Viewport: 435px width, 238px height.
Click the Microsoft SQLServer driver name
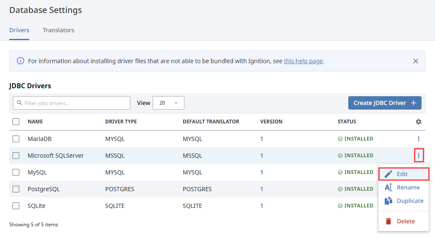point(56,156)
